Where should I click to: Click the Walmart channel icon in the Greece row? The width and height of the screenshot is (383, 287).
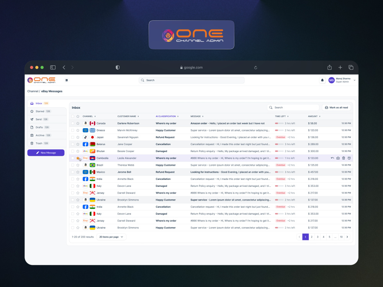[85, 130]
